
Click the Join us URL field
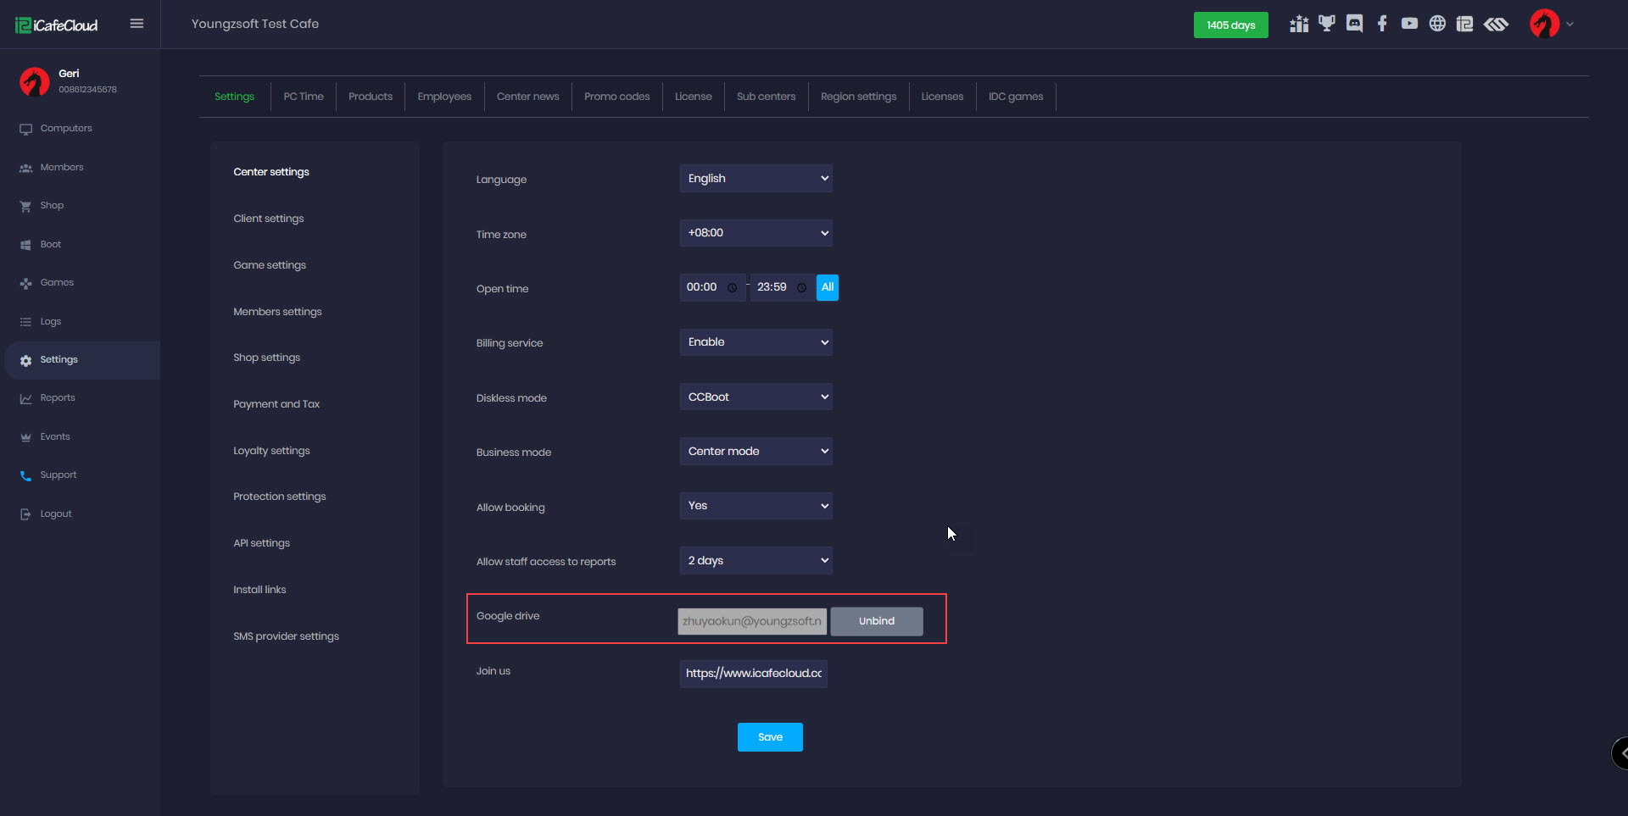[x=753, y=674]
